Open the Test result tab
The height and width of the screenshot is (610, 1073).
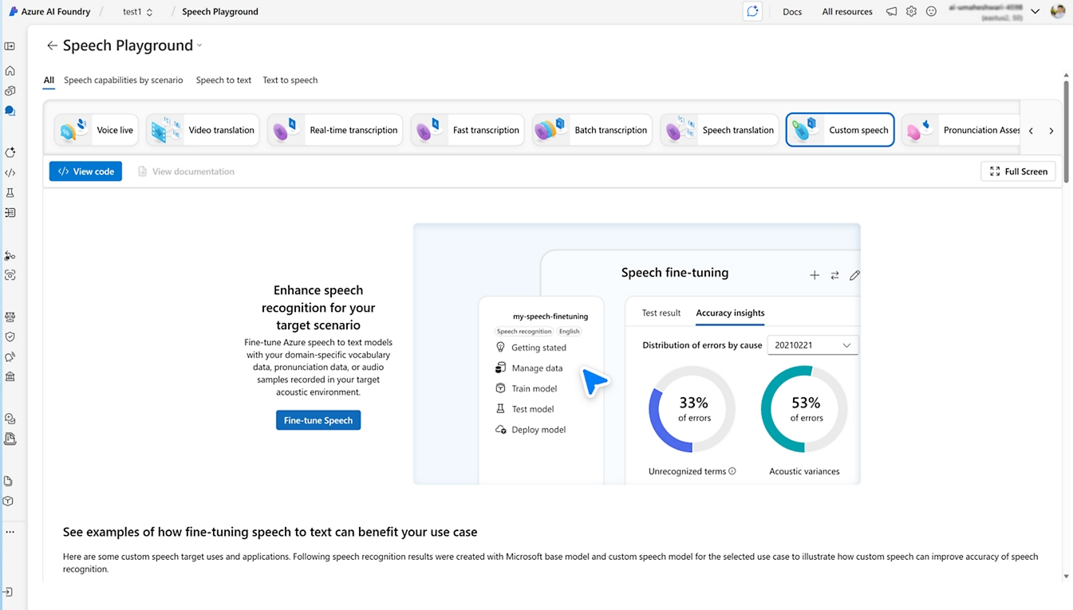661,313
